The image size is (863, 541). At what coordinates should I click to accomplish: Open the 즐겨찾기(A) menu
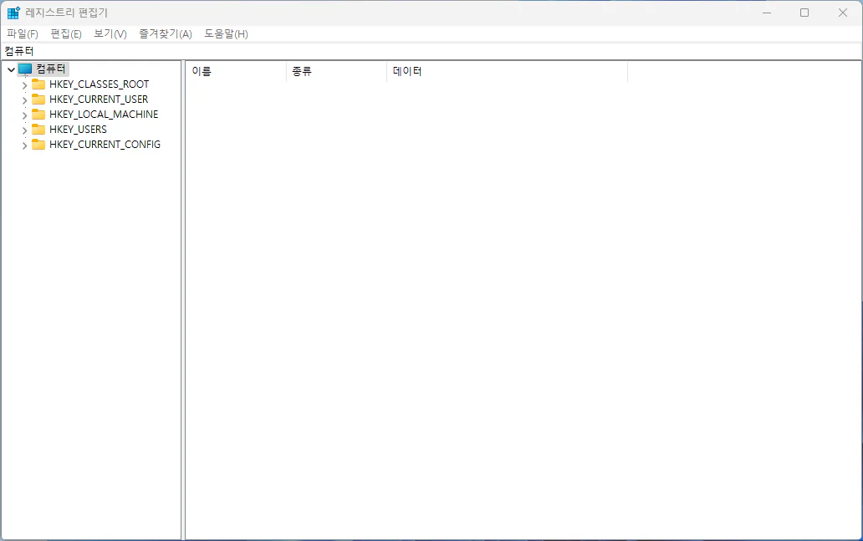166,34
